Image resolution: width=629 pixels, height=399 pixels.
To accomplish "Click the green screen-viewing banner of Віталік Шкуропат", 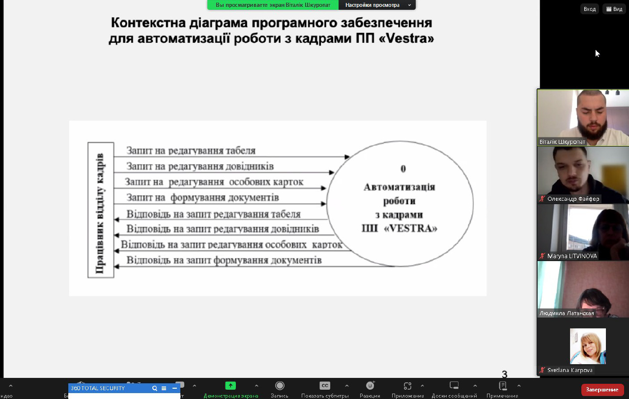I will click(x=273, y=5).
